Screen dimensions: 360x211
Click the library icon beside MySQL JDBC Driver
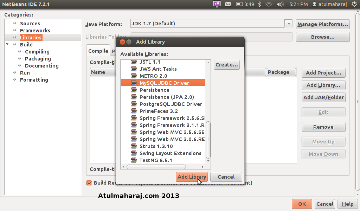[x=134, y=83]
